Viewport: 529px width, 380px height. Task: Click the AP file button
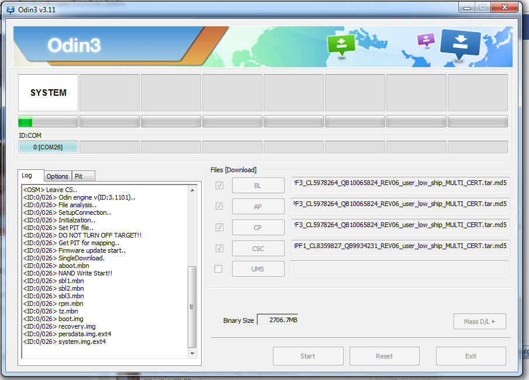point(258,207)
